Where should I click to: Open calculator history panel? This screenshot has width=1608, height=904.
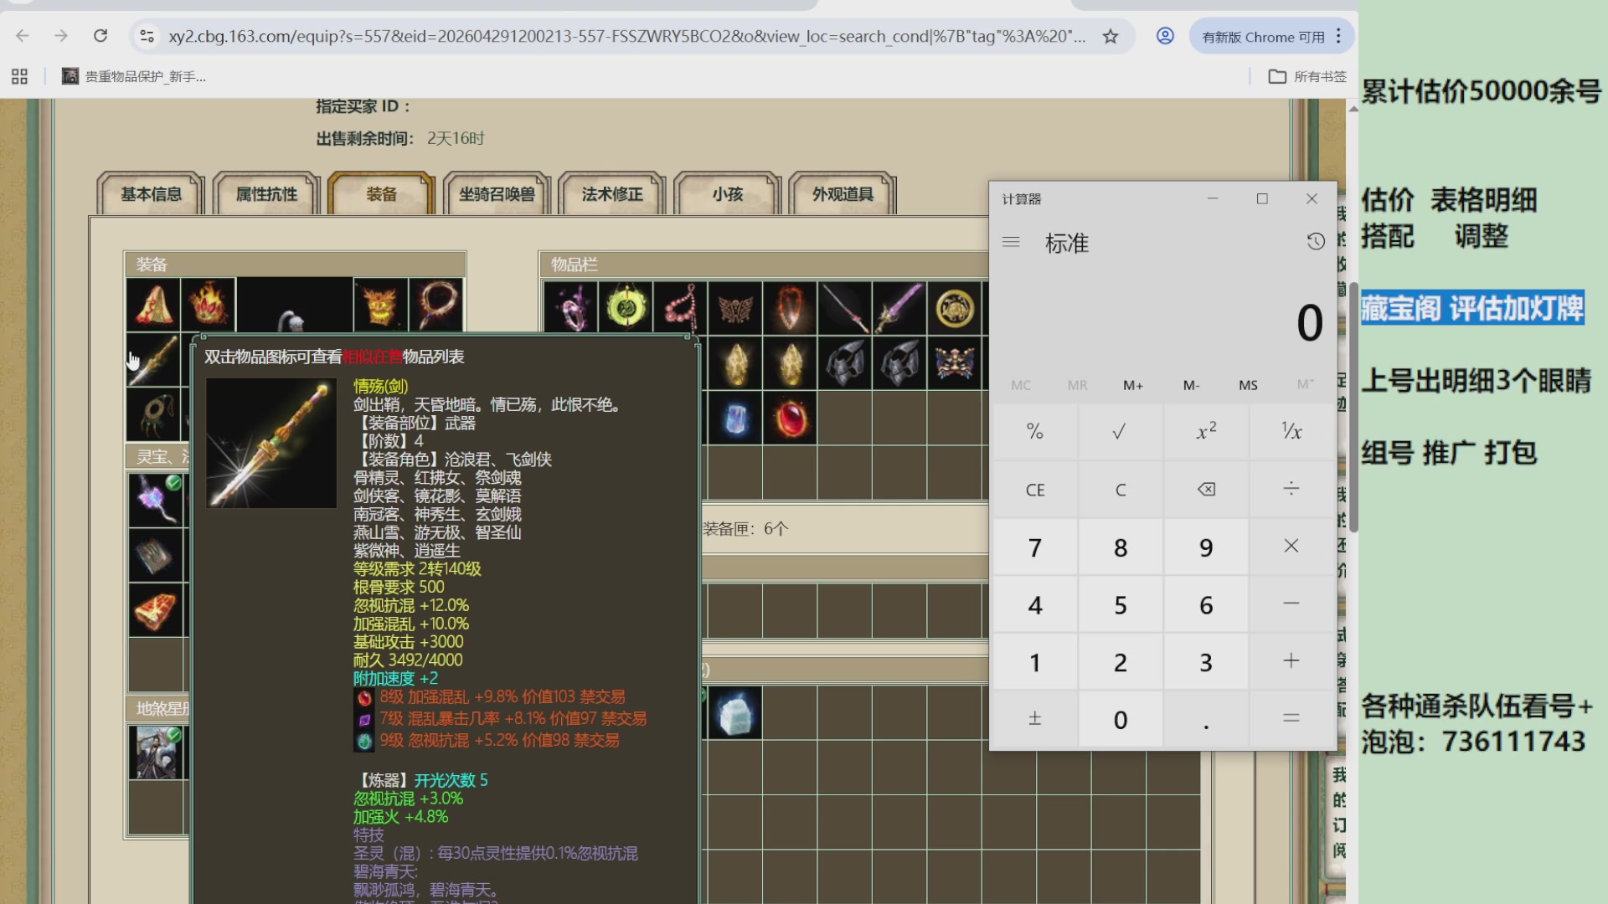coord(1316,242)
